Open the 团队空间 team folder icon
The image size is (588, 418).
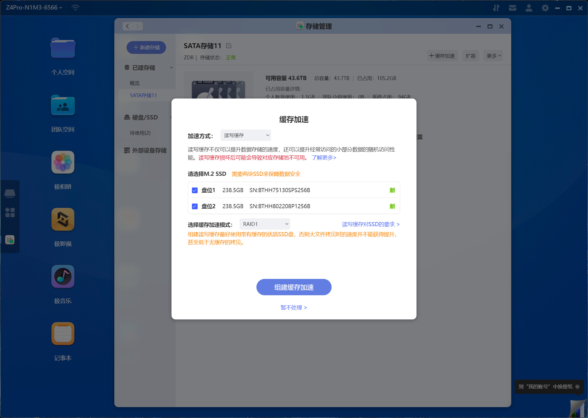(x=63, y=106)
